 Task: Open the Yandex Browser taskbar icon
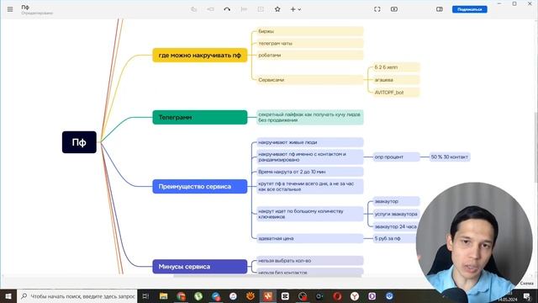coord(355,296)
